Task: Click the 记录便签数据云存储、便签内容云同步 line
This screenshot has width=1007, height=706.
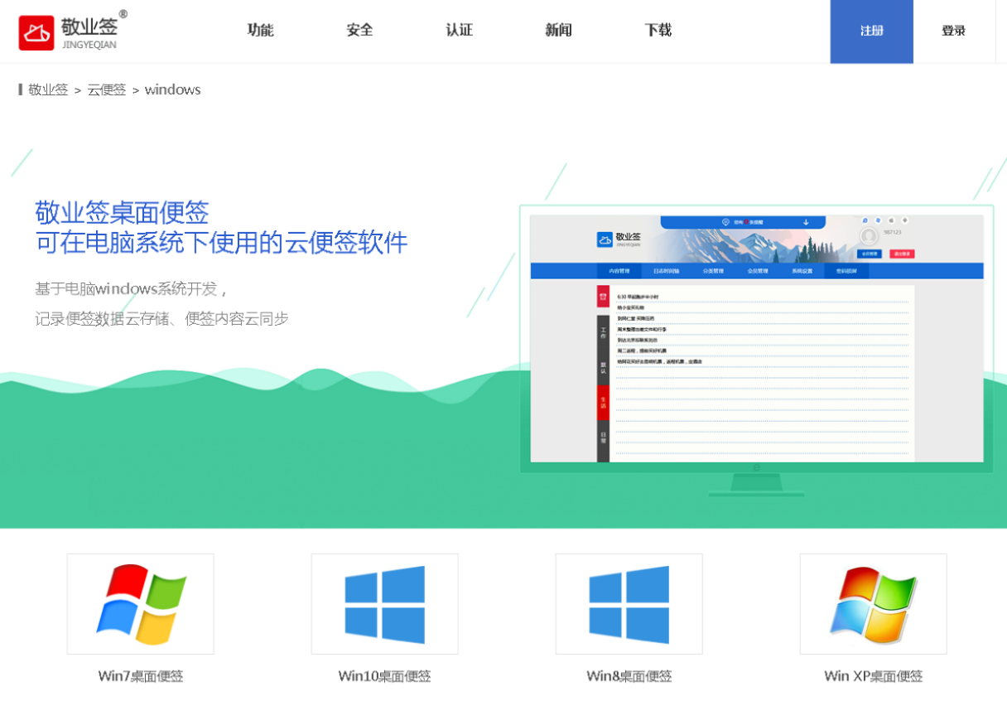Action: coord(161,319)
